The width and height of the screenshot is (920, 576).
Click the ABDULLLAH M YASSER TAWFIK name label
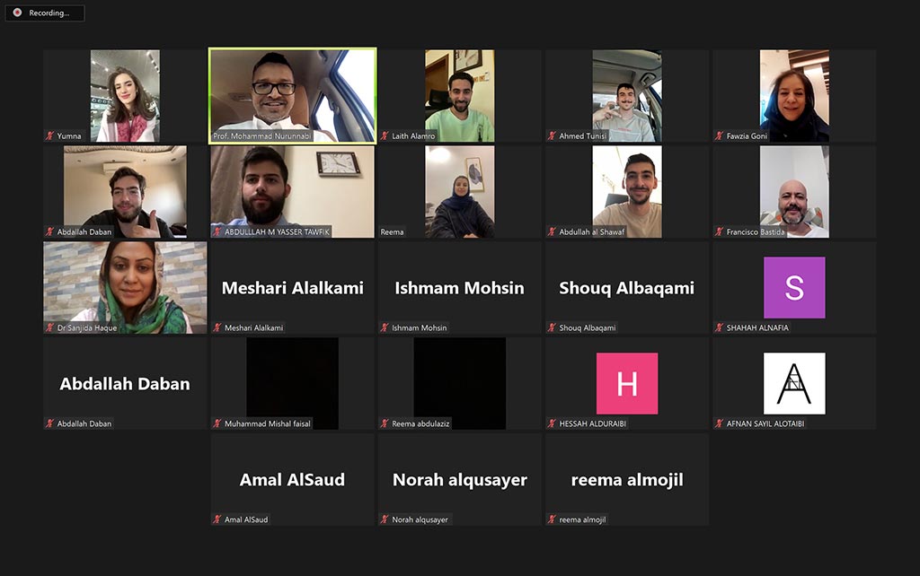click(277, 232)
